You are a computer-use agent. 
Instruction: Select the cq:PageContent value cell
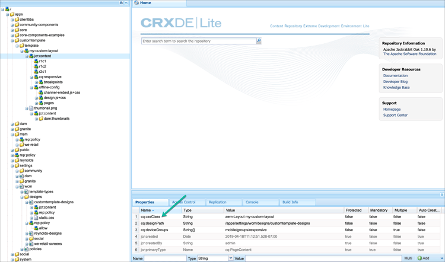tap(239, 250)
